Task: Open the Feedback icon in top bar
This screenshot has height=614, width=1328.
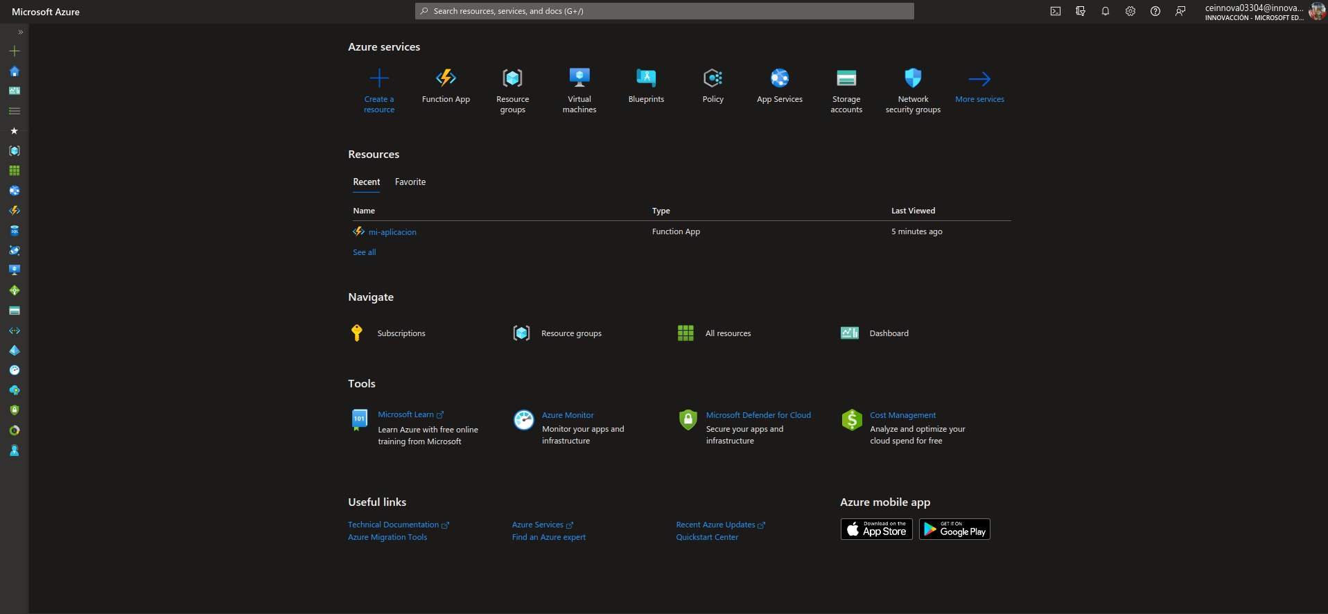Action: (x=1180, y=11)
